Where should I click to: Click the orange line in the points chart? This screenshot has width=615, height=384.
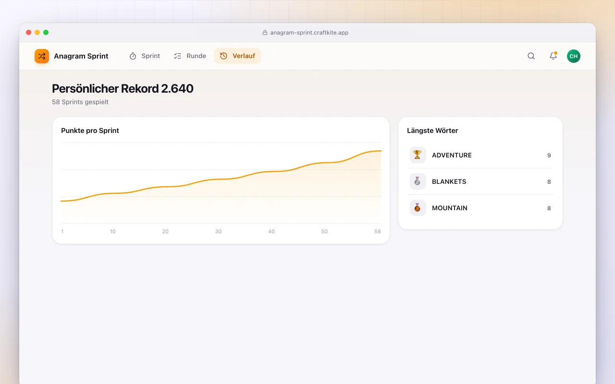(x=221, y=179)
